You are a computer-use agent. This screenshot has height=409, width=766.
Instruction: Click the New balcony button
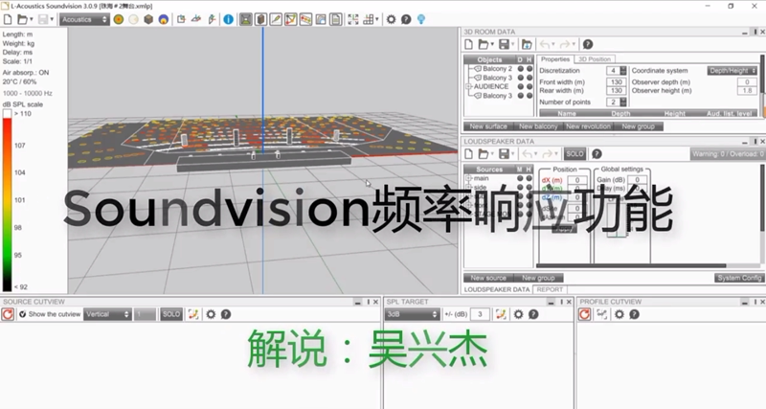(538, 126)
